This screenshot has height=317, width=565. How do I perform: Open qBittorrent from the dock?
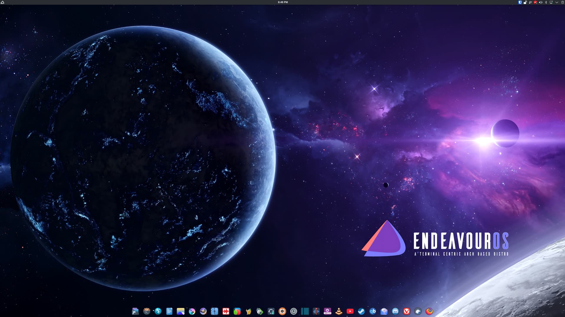pos(373,311)
